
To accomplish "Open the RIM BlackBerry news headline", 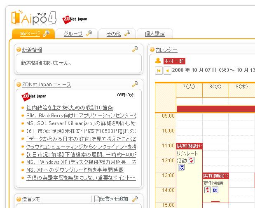I will click(x=81, y=116).
